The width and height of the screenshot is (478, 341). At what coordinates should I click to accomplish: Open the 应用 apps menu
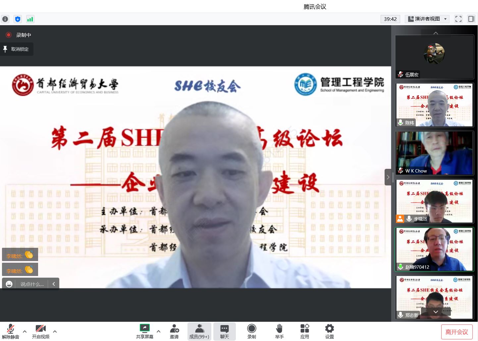click(x=305, y=331)
